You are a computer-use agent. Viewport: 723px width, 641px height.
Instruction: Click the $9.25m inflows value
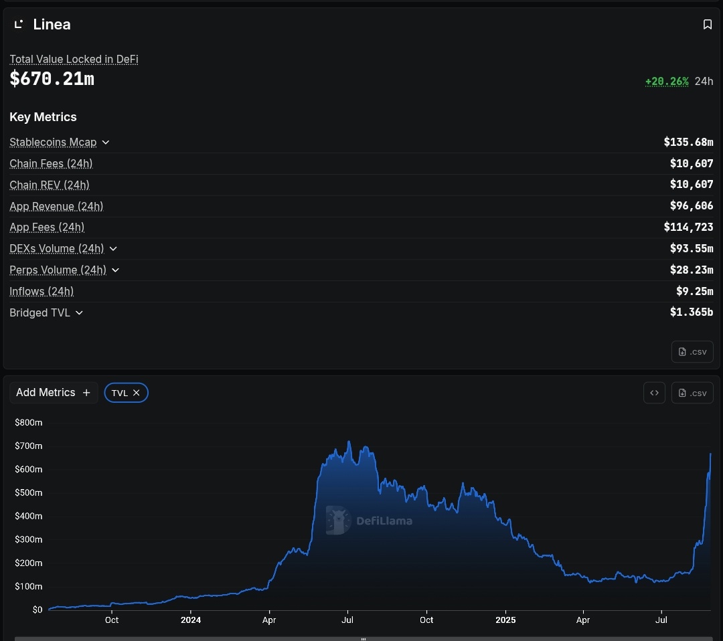[695, 291]
